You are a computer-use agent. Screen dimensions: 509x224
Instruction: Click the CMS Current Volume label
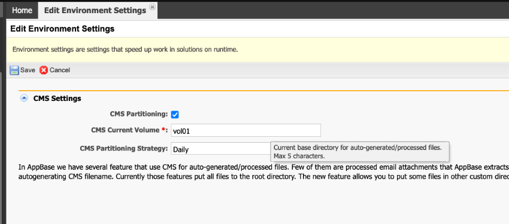[x=126, y=130]
